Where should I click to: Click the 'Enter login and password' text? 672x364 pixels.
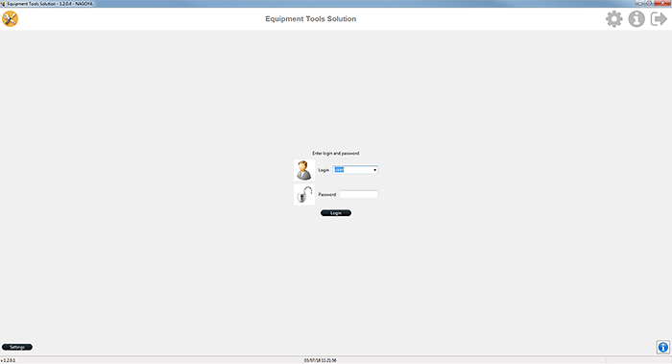[336, 153]
